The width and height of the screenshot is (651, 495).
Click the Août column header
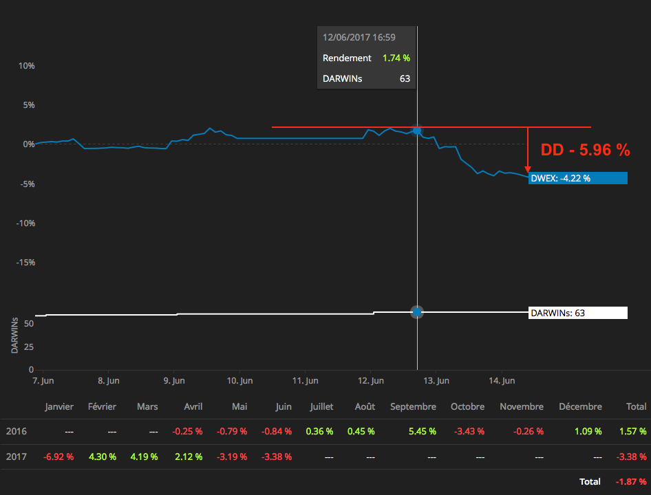pyautogui.click(x=365, y=407)
